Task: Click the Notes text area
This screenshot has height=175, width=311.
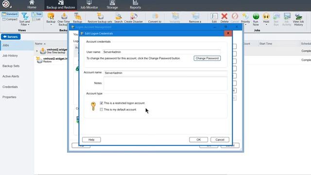Action: [165, 83]
